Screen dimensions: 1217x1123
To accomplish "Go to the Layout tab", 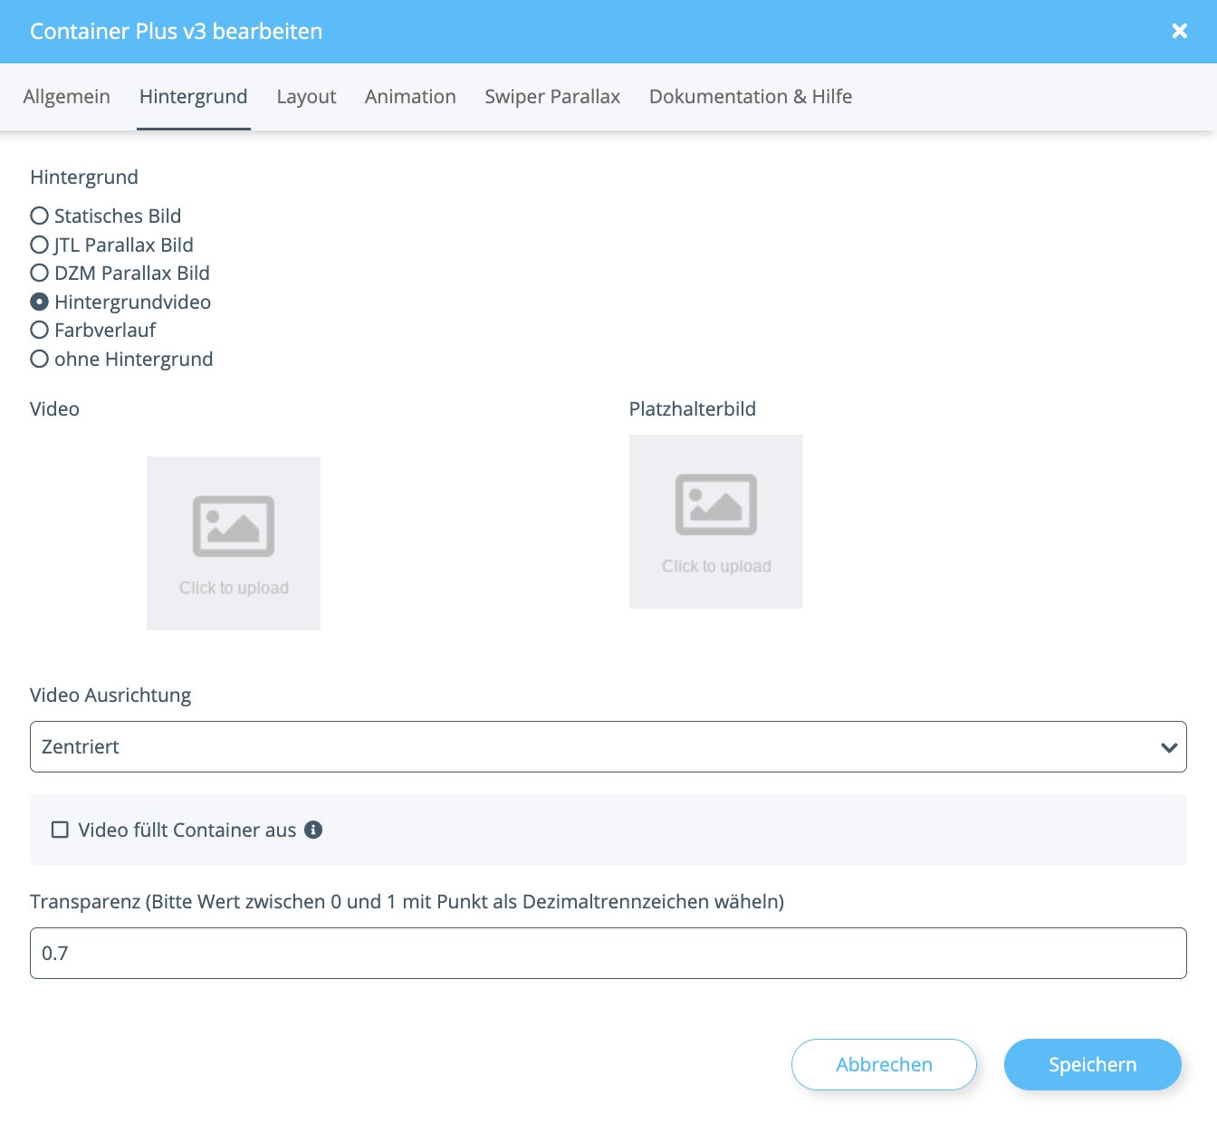I will [307, 97].
